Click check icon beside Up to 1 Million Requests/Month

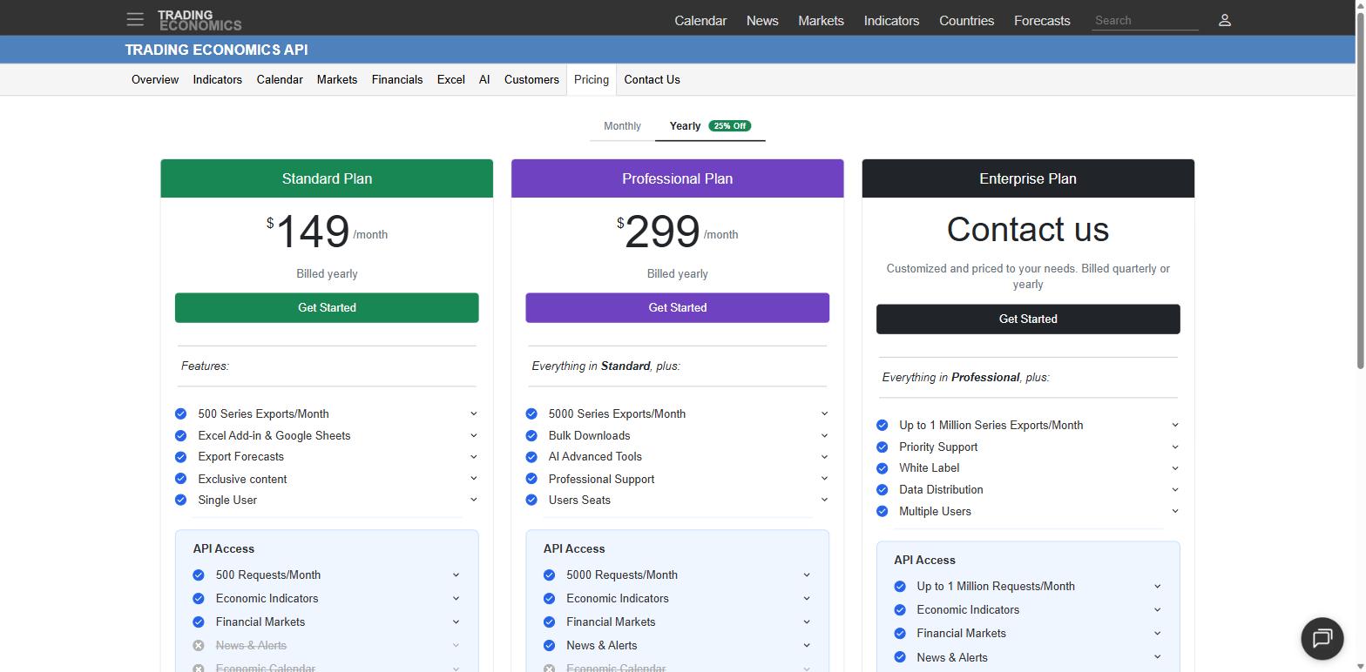[900, 586]
